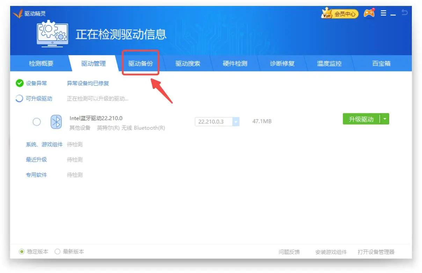Click the green 升级驱动 button
This screenshot has width=422, height=273.
(x=361, y=119)
